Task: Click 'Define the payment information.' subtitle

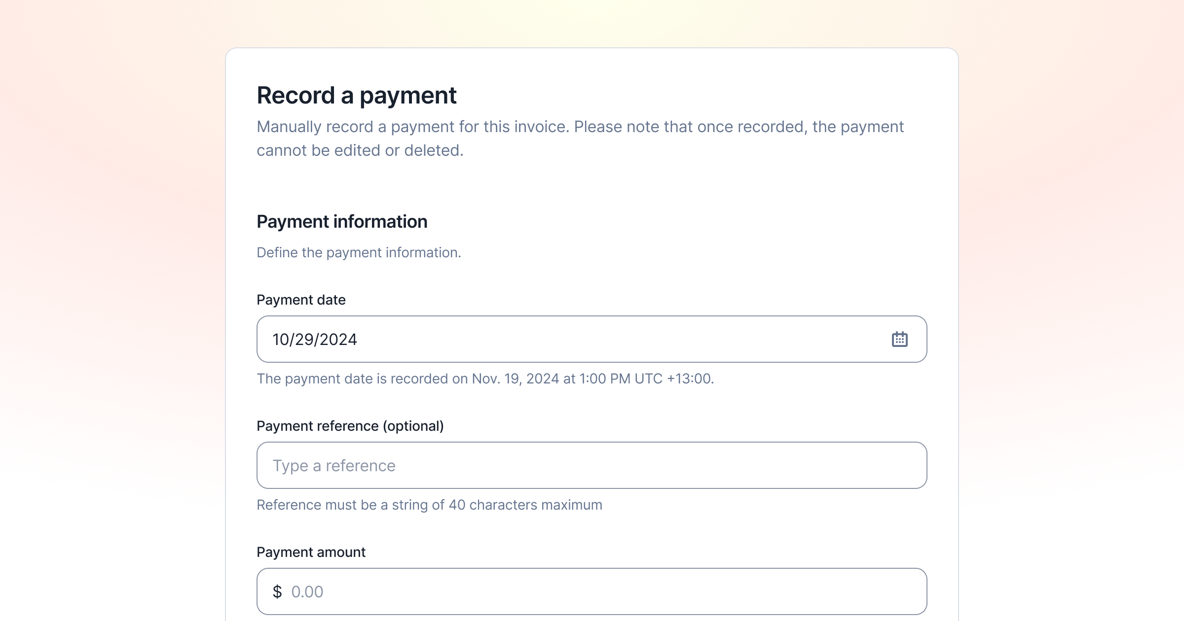Action: (x=359, y=252)
